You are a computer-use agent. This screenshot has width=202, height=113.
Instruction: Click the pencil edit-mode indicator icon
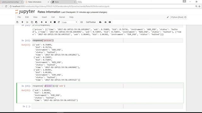click(168, 17)
